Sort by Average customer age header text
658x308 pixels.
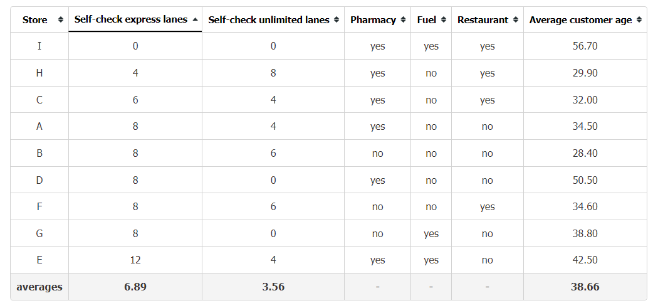(580, 19)
